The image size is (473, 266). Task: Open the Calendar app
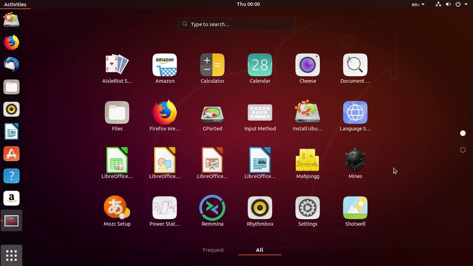[x=260, y=69]
